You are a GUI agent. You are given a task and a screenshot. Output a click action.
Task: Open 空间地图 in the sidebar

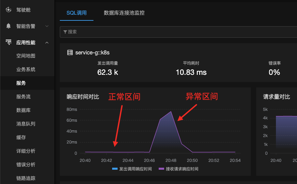[x=26, y=56]
